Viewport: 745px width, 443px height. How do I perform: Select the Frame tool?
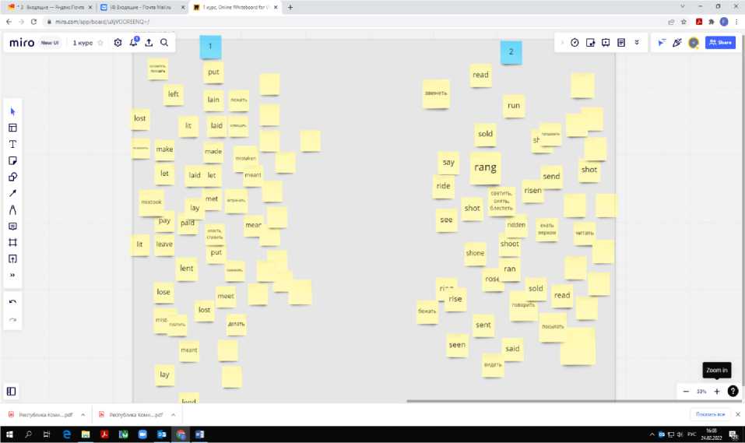(12, 242)
